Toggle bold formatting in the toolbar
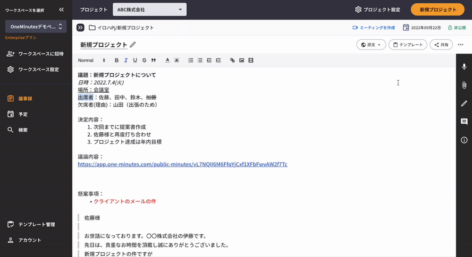The height and width of the screenshot is (257, 472). (x=117, y=60)
